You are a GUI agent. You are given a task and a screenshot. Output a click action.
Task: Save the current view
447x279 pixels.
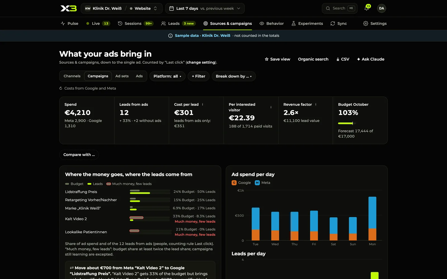(277, 59)
